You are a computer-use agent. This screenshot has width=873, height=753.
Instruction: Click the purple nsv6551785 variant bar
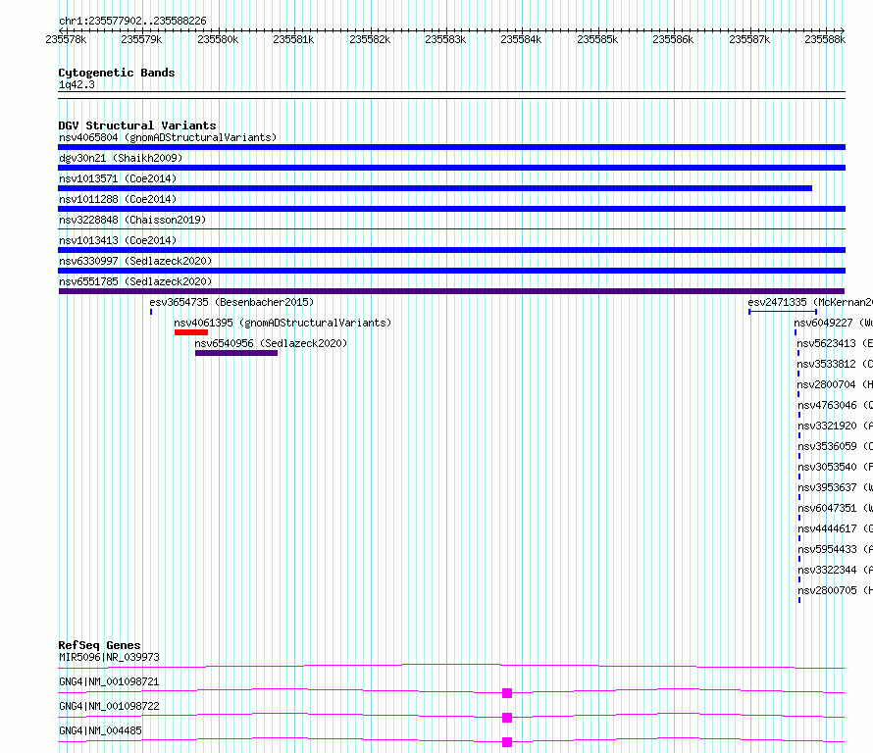pos(451,291)
